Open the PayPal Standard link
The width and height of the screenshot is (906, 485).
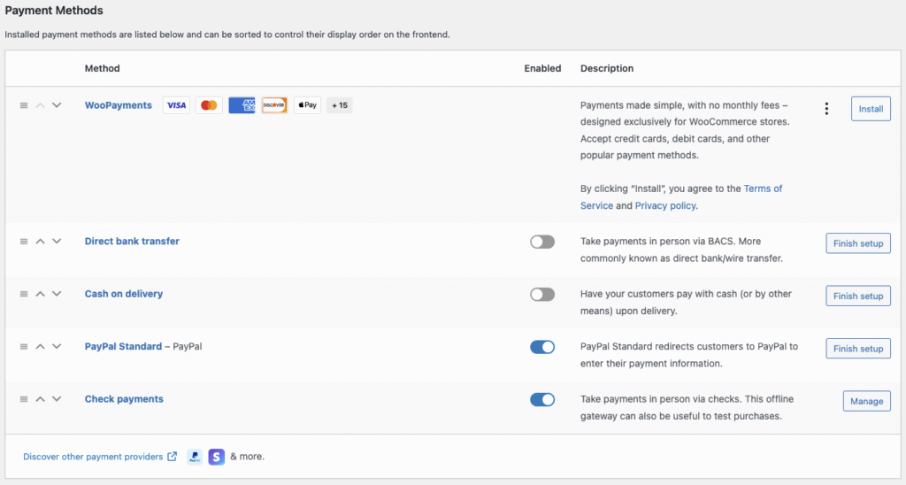coord(123,346)
